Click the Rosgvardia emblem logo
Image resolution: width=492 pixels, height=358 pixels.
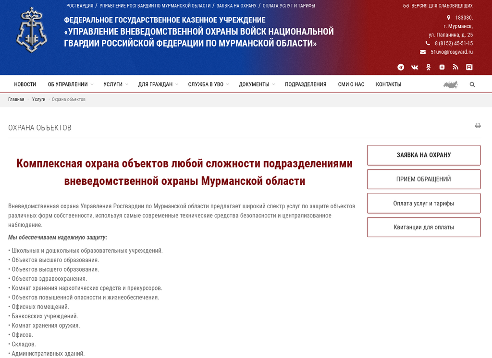click(32, 31)
